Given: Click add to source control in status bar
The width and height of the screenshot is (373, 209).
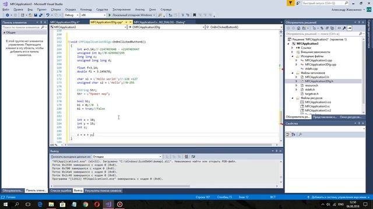Looking at the screenshot, I should pyautogui.click(x=338, y=197).
